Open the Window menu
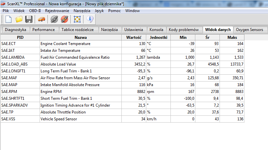 tap(133, 11)
